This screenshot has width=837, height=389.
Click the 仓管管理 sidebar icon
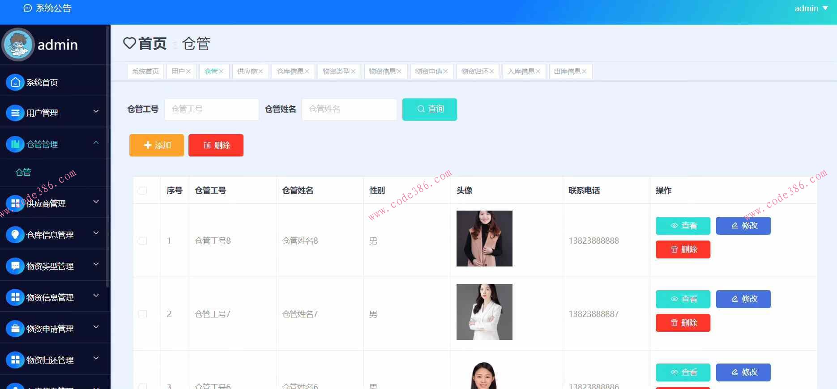pos(15,144)
